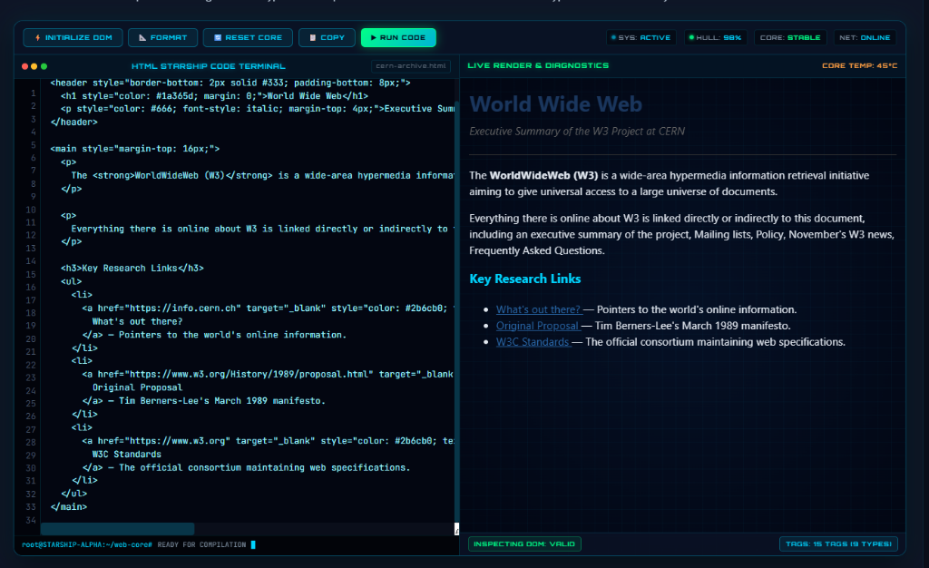
Task: Click the SYS: ACTIVE status indicator
Action: click(641, 37)
